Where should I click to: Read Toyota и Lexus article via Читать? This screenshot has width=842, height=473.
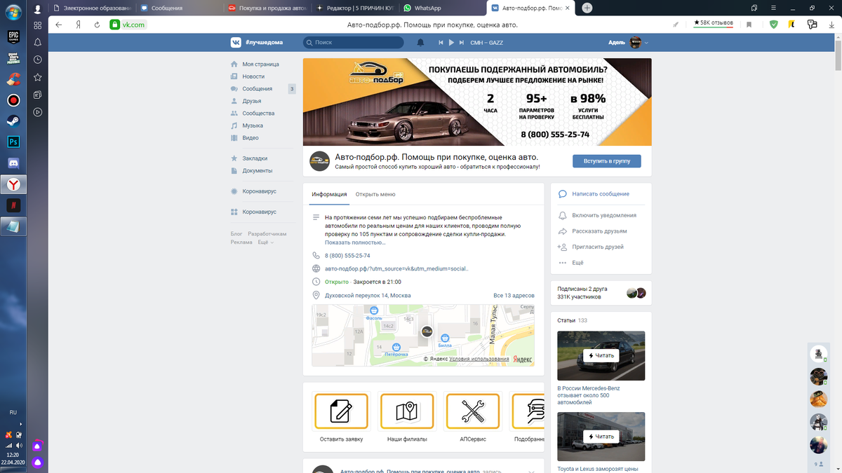[x=601, y=436]
